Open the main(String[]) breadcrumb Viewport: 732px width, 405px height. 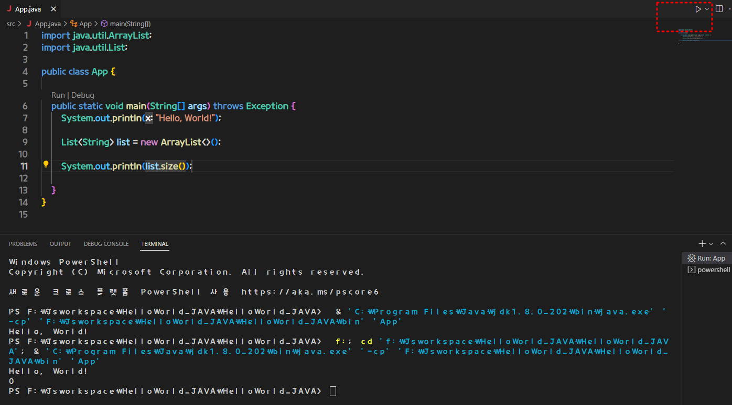(126, 24)
